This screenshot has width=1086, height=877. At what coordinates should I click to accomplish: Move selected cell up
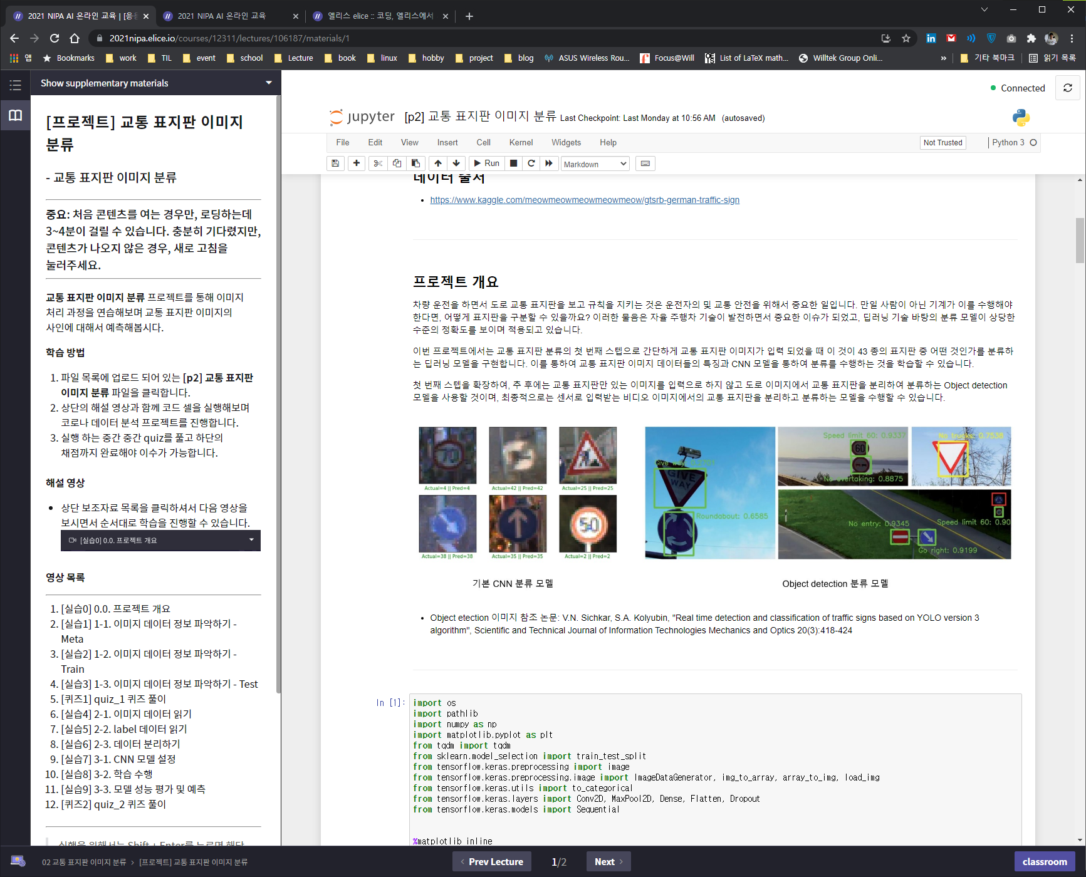(438, 163)
